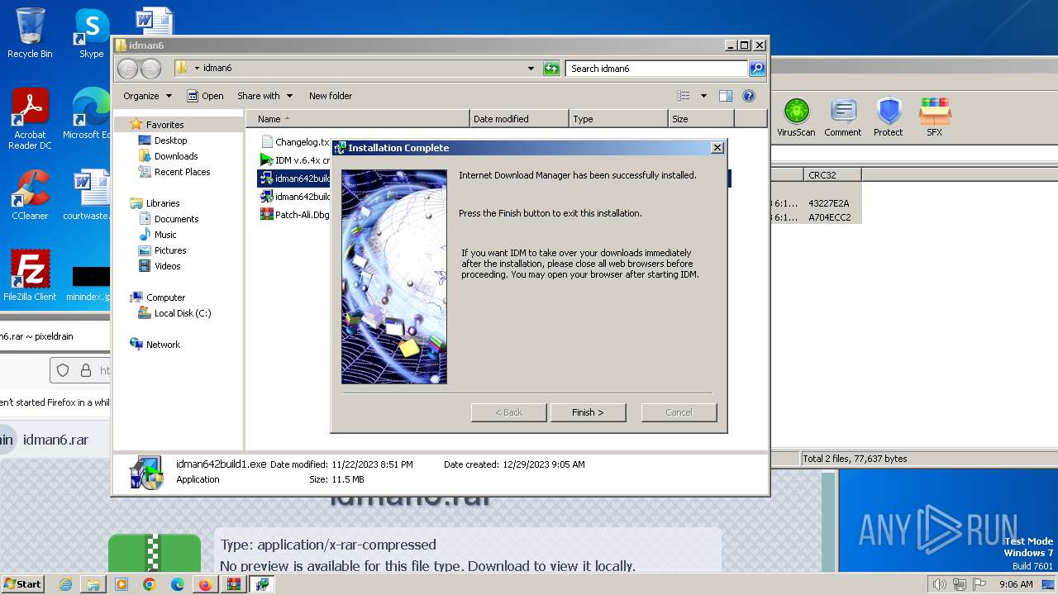Expand the address bar history dropdown

tap(531, 69)
